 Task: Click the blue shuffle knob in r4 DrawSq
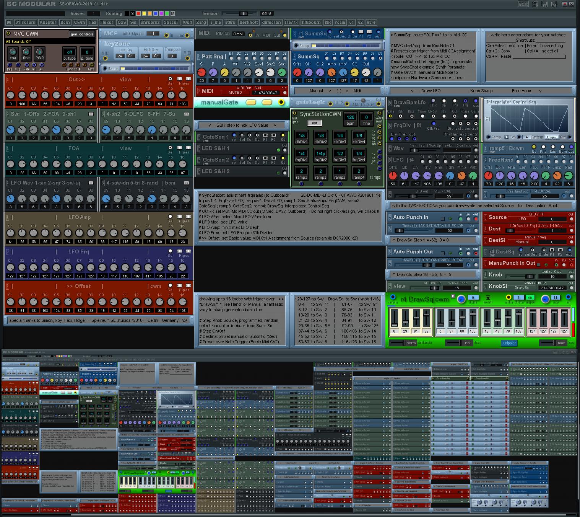pyautogui.click(x=461, y=299)
